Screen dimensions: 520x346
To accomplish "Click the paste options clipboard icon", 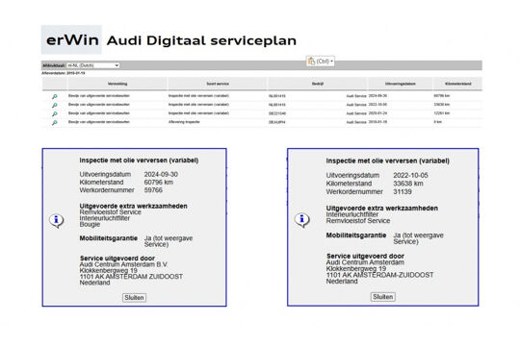I will tap(311, 62).
